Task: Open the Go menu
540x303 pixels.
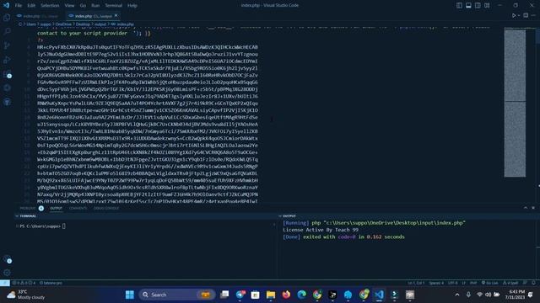Action: click(x=83, y=6)
